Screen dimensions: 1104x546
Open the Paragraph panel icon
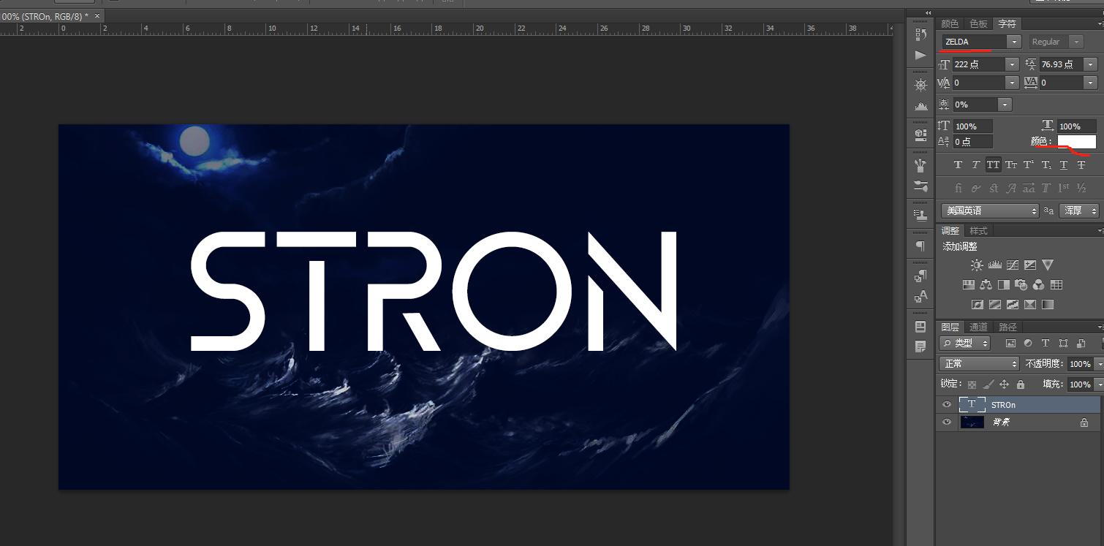pos(920,246)
